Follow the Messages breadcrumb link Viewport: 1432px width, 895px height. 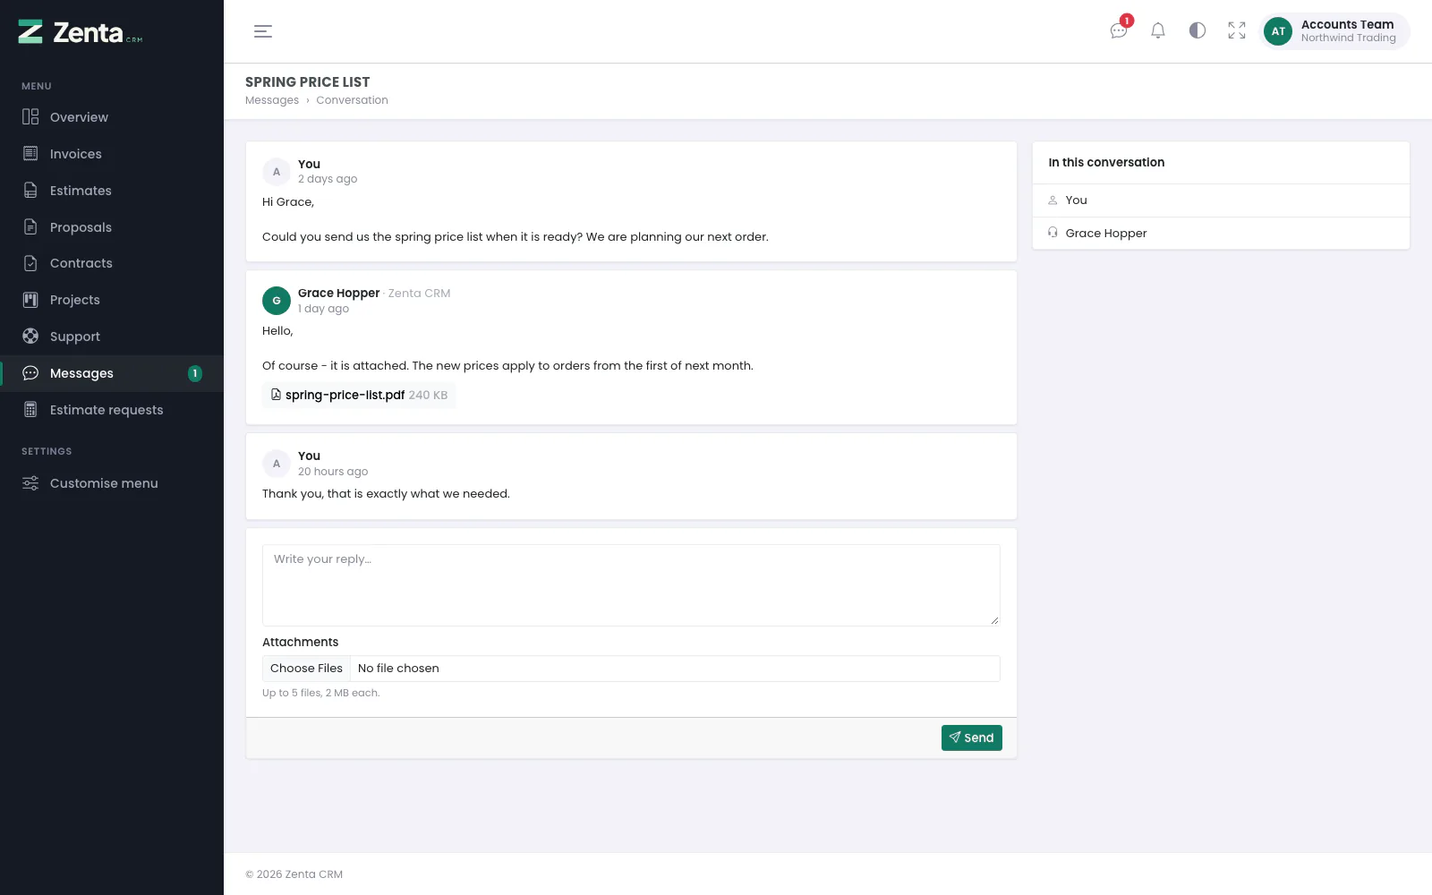272,100
